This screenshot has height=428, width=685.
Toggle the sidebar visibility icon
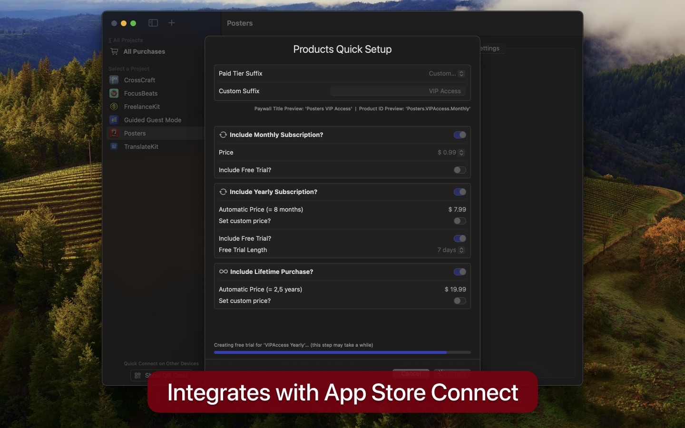click(153, 23)
